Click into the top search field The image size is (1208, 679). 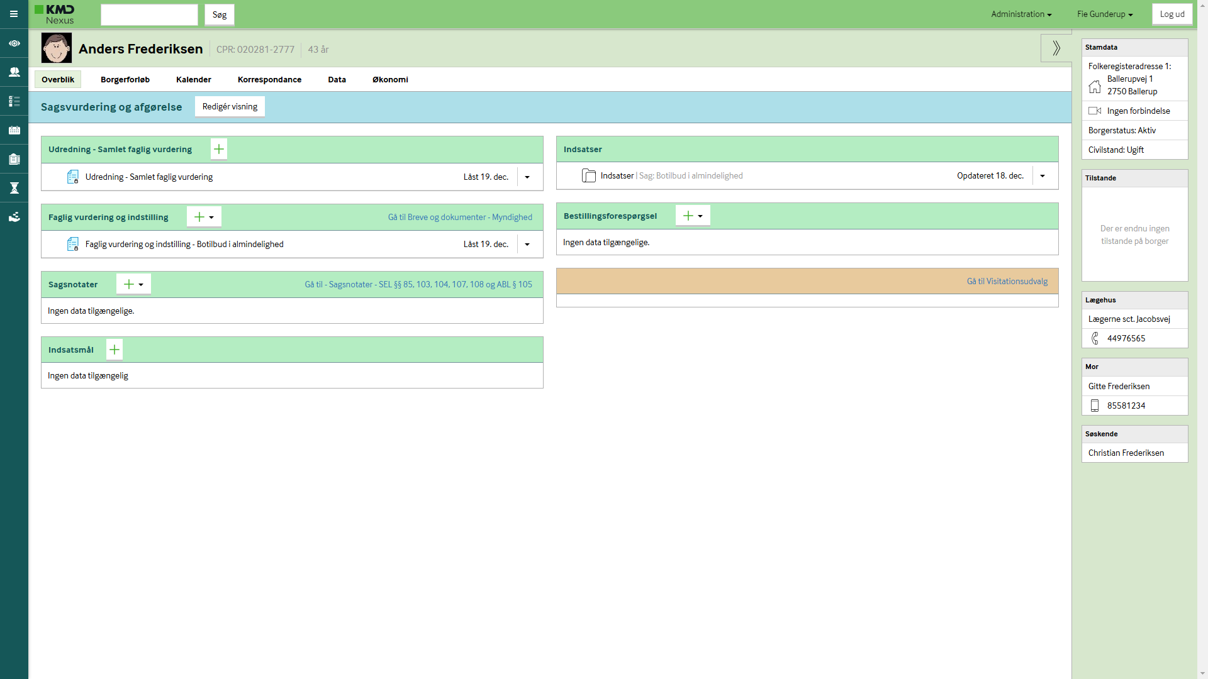tap(149, 14)
